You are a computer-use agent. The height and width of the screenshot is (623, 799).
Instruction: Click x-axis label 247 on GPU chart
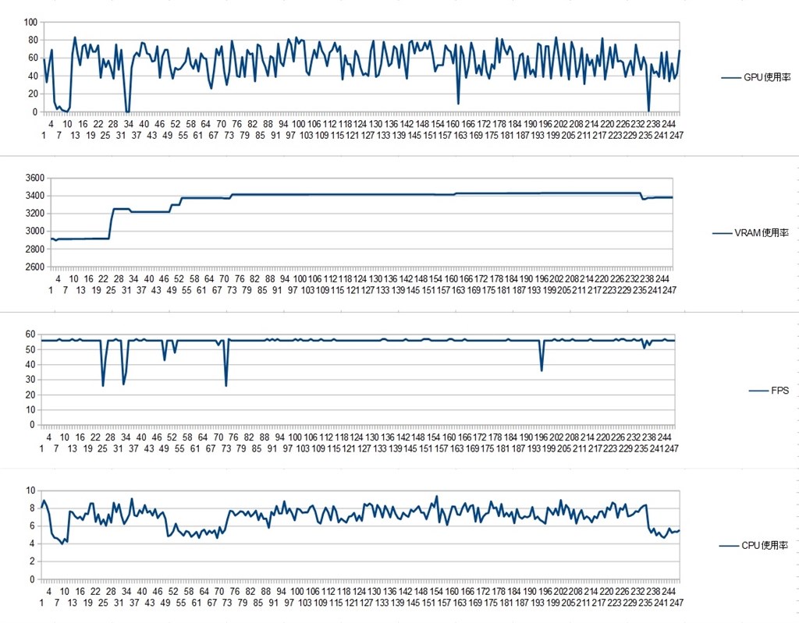(x=676, y=136)
